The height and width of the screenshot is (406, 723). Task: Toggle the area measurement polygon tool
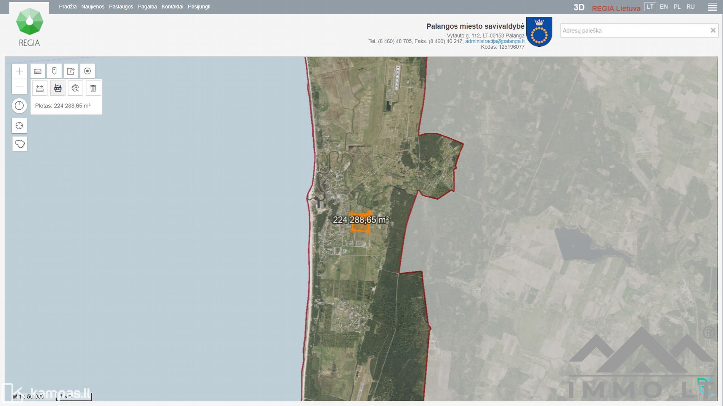pyautogui.click(x=58, y=88)
